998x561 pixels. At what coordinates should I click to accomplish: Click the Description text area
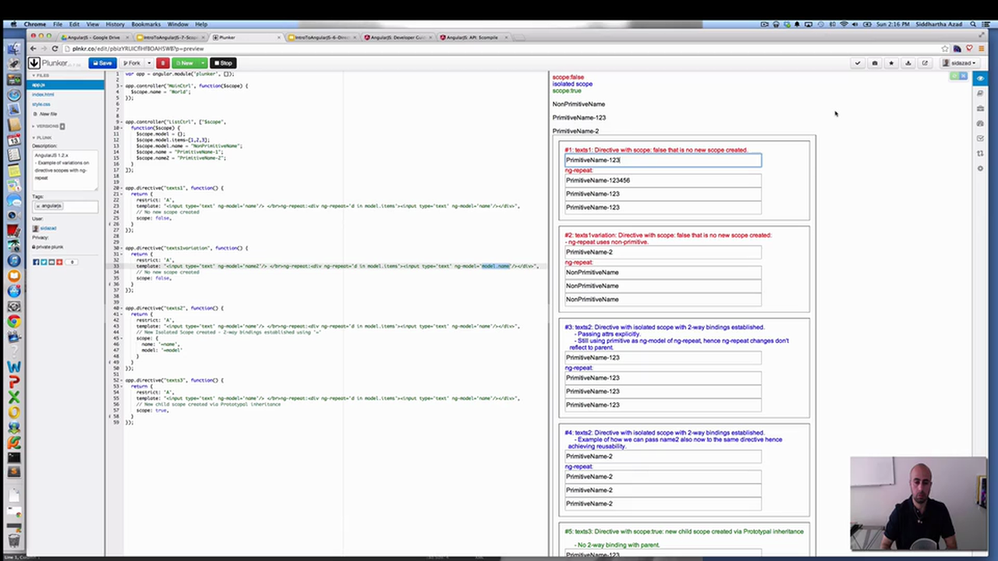click(x=65, y=169)
